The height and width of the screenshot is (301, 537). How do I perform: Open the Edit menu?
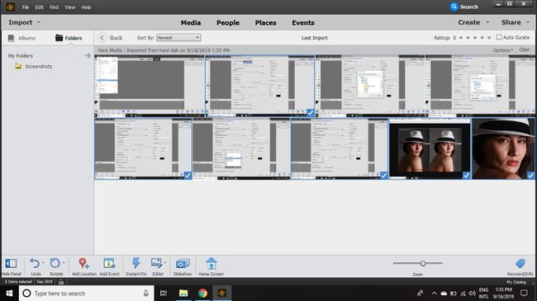[39, 7]
